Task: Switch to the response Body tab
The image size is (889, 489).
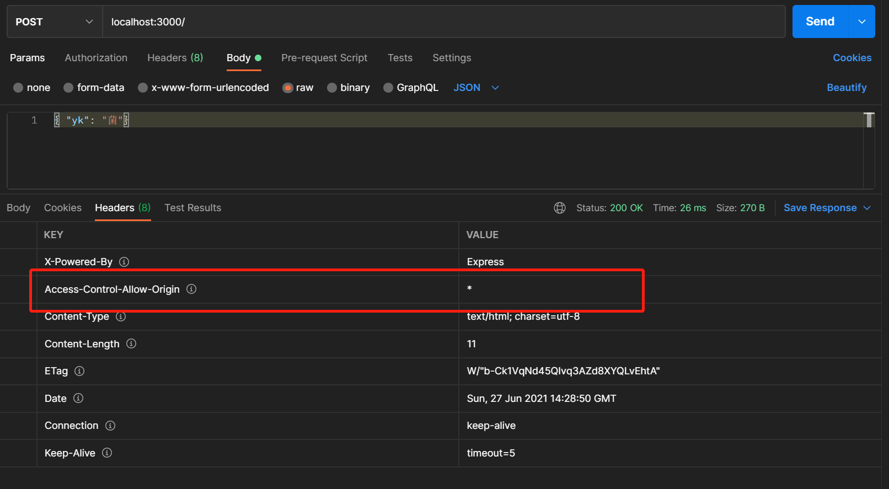Action: [x=19, y=208]
